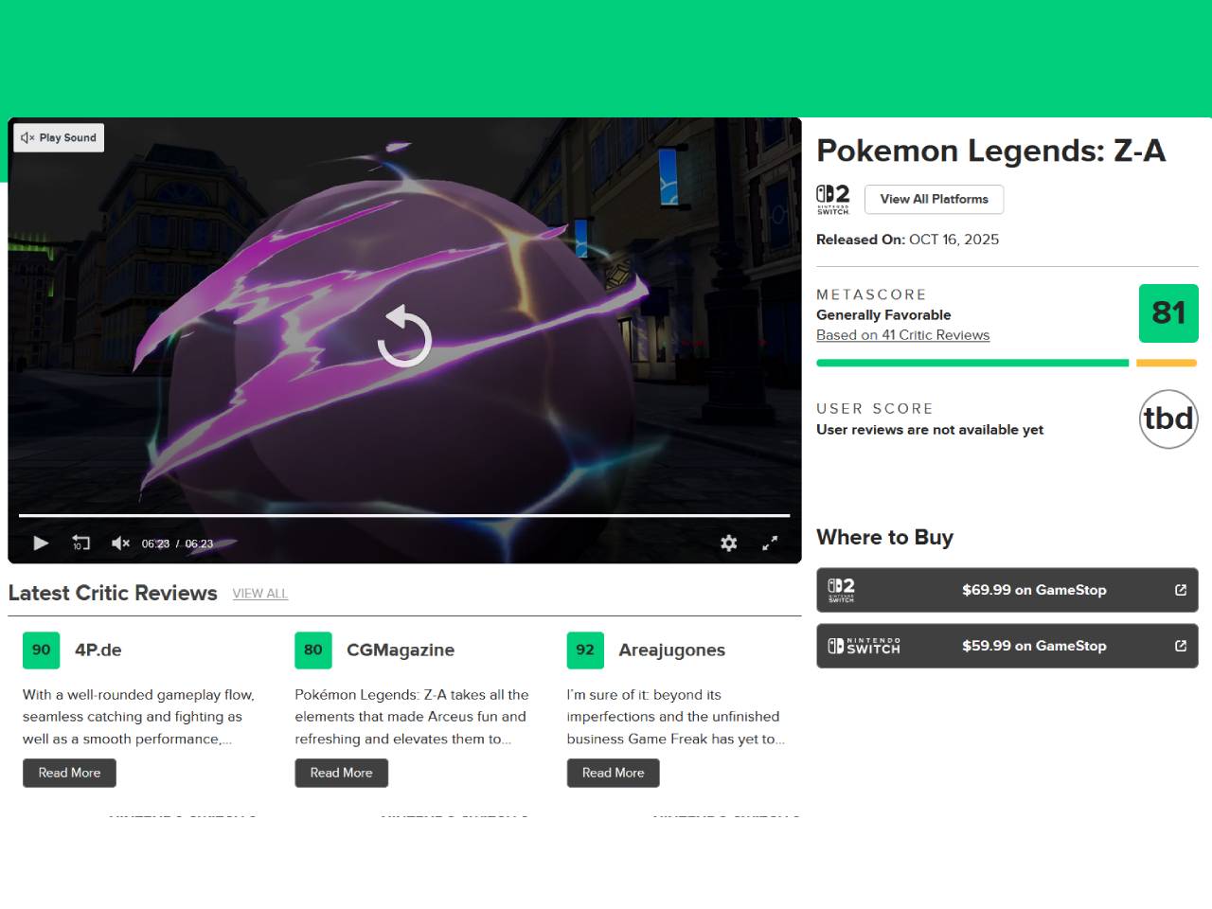1212x909 pixels.
Task: Expand 4P.de review with Read More
Action: click(x=69, y=773)
